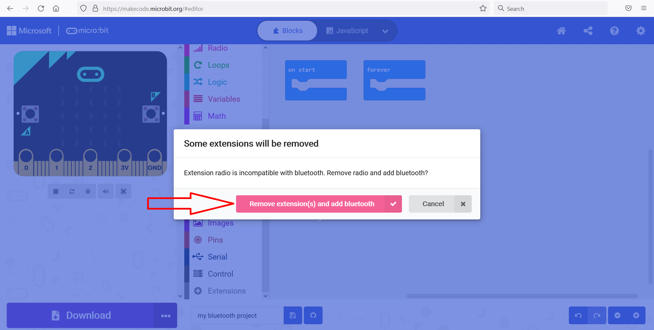Click the micro:bit logo
654x330 pixels.
coord(87,31)
